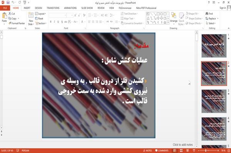The width and height of the screenshot is (231, 153).
Task: Open the REVIEW tab
Action: click(x=101, y=8)
